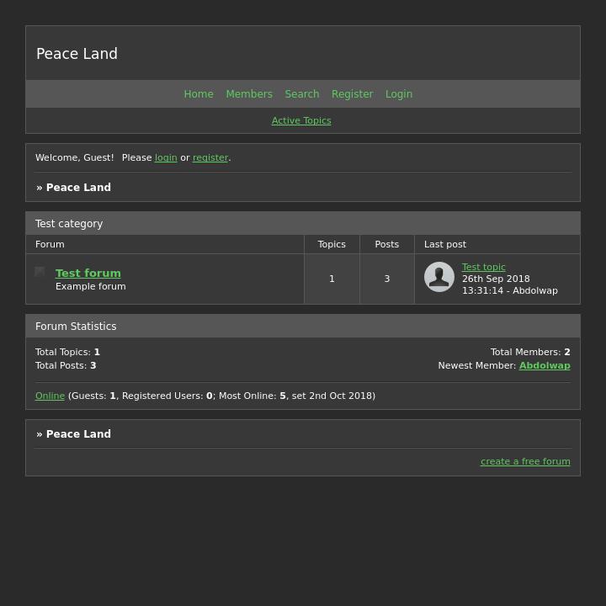Viewport: 606px width, 606px height.
Task: Click the Forum Statistics header
Action: coord(76,327)
